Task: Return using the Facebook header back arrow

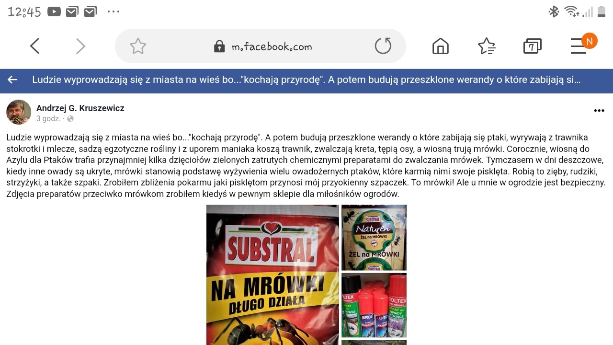Action: pyautogui.click(x=12, y=80)
